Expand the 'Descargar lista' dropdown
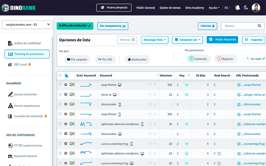Viewport: 266px width, 166px height. 154,40
